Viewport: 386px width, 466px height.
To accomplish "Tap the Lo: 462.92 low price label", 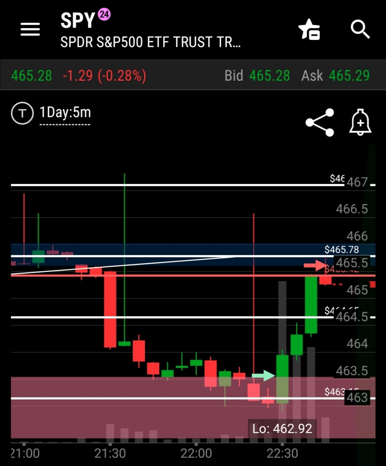I will (x=282, y=428).
